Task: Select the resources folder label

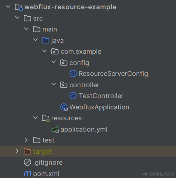Action: click(x=67, y=118)
